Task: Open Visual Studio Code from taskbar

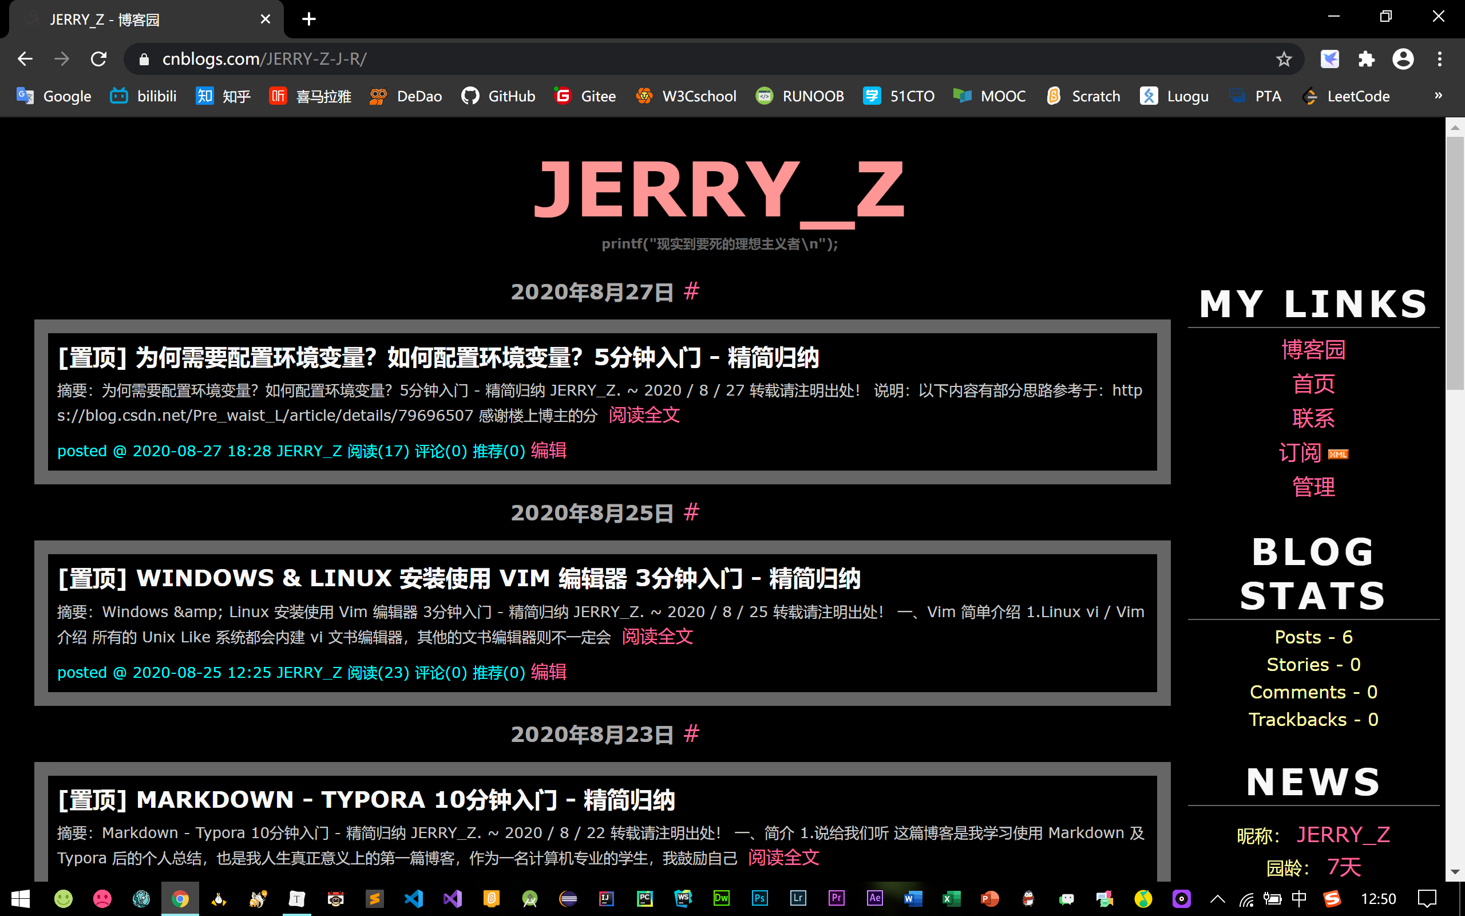Action: pyautogui.click(x=414, y=898)
